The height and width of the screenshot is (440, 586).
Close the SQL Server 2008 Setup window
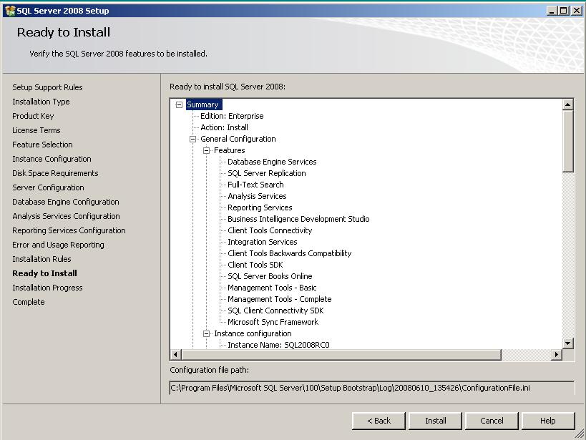(577, 11)
